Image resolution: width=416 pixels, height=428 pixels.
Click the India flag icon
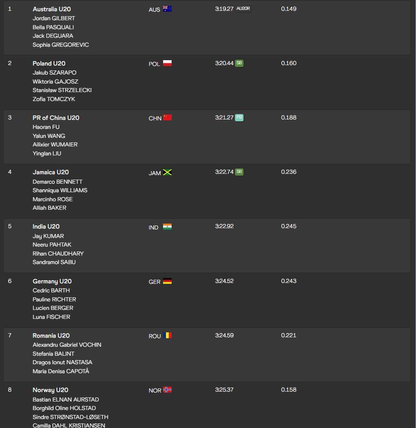point(167,226)
